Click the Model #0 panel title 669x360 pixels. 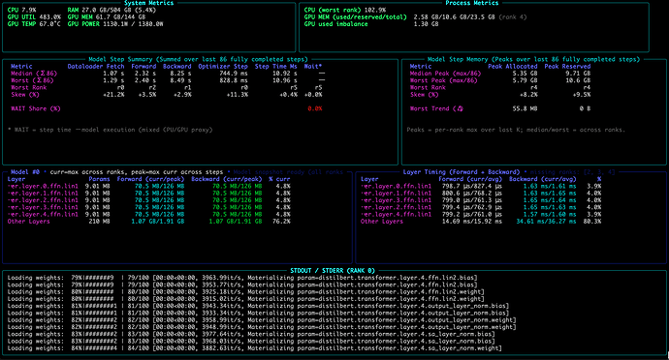tap(25, 172)
